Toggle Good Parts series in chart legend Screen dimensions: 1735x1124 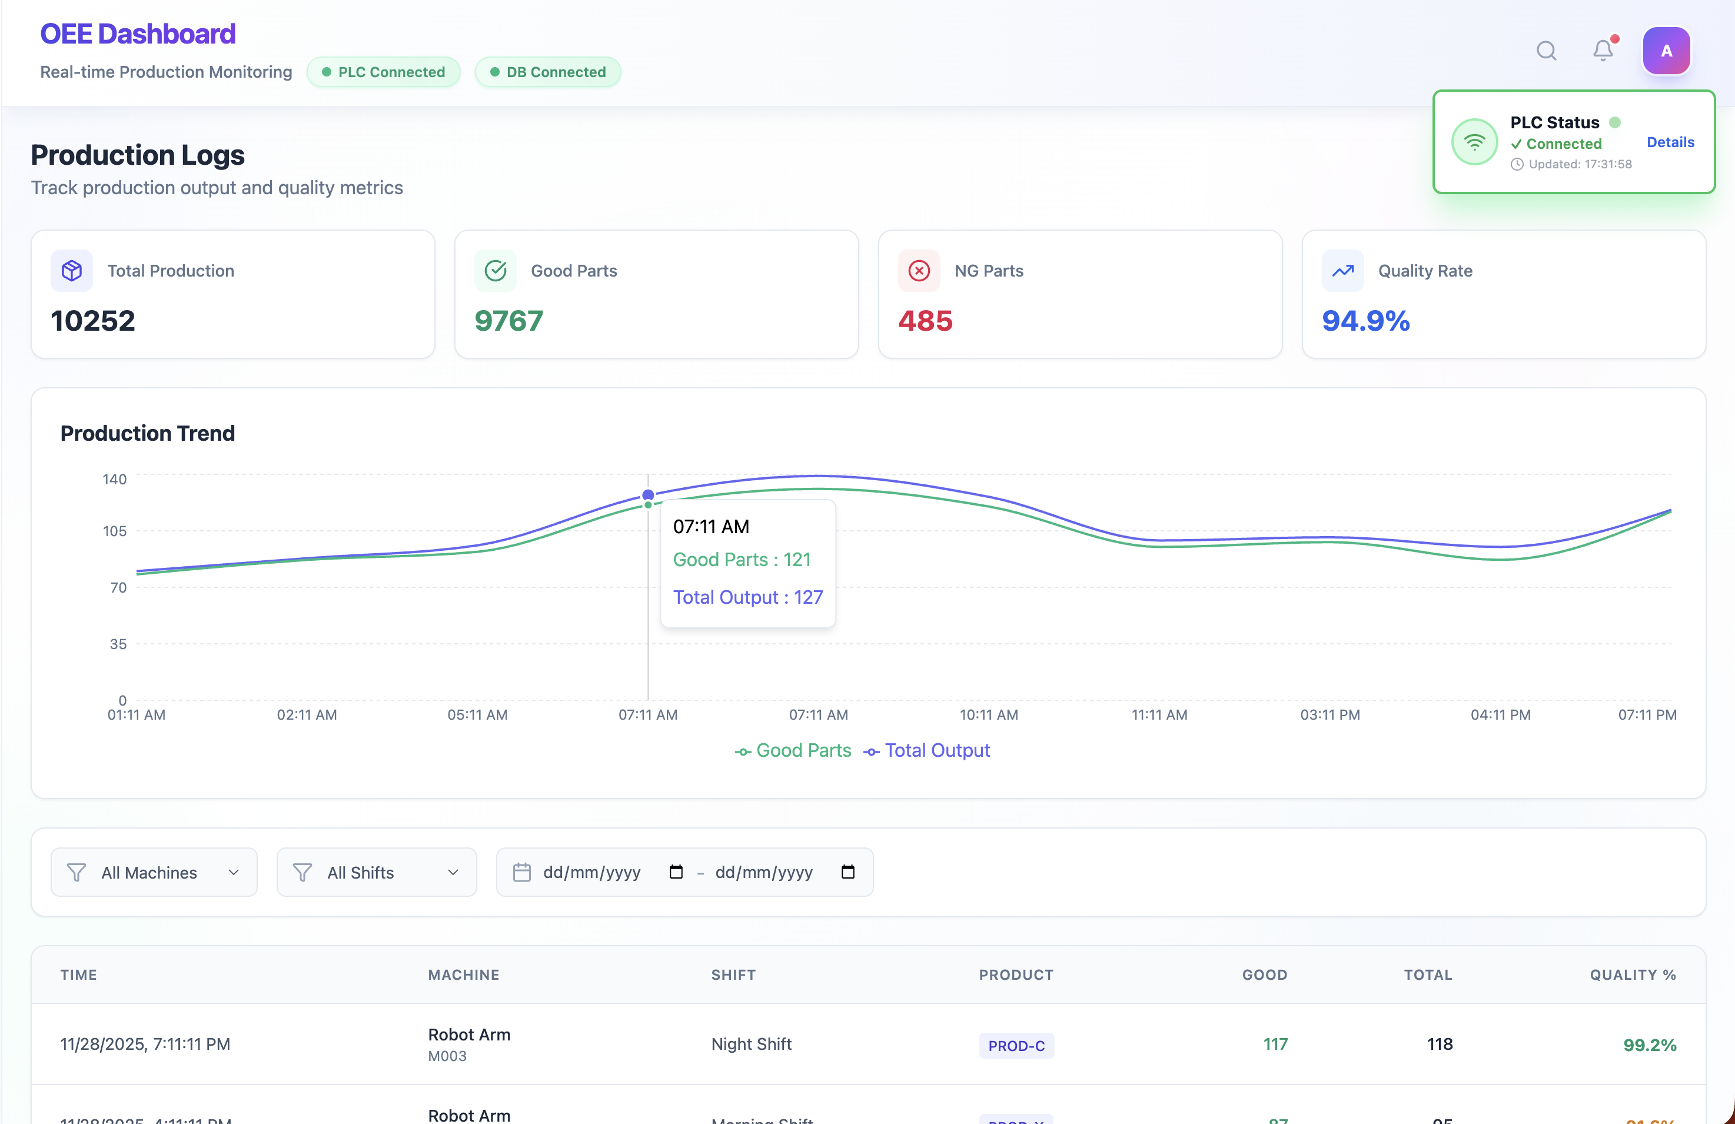point(793,750)
